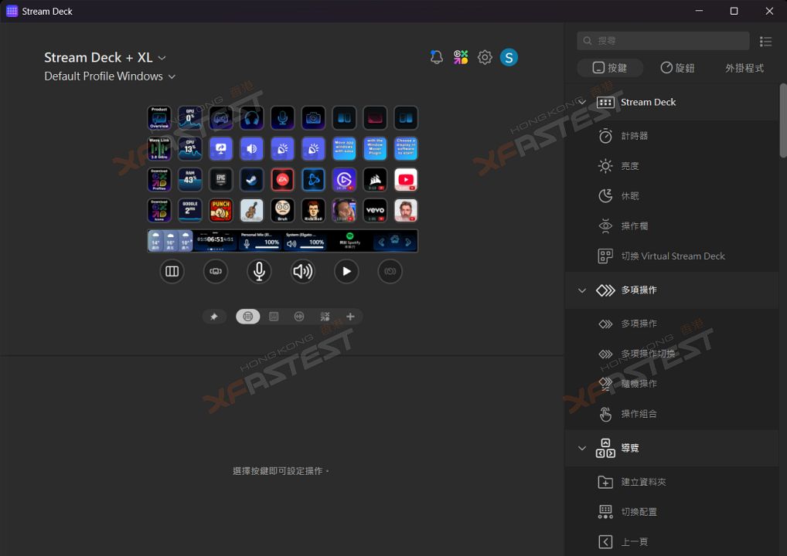Select the Epic Games key
This screenshot has height=556, width=787.
[x=220, y=180]
